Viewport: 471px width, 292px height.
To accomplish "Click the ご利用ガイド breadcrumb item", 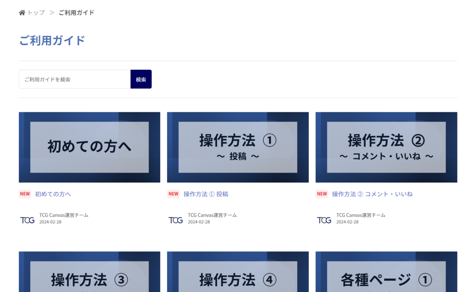I will [77, 13].
